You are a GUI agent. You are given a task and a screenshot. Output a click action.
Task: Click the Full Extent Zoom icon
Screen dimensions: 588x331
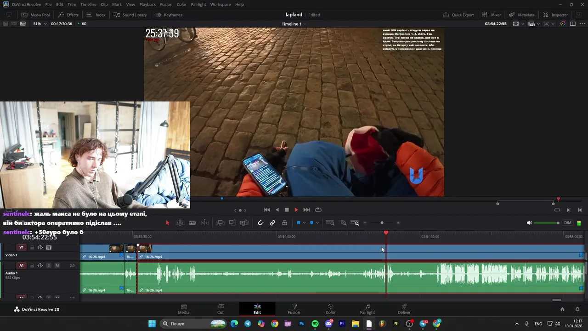(x=330, y=223)
